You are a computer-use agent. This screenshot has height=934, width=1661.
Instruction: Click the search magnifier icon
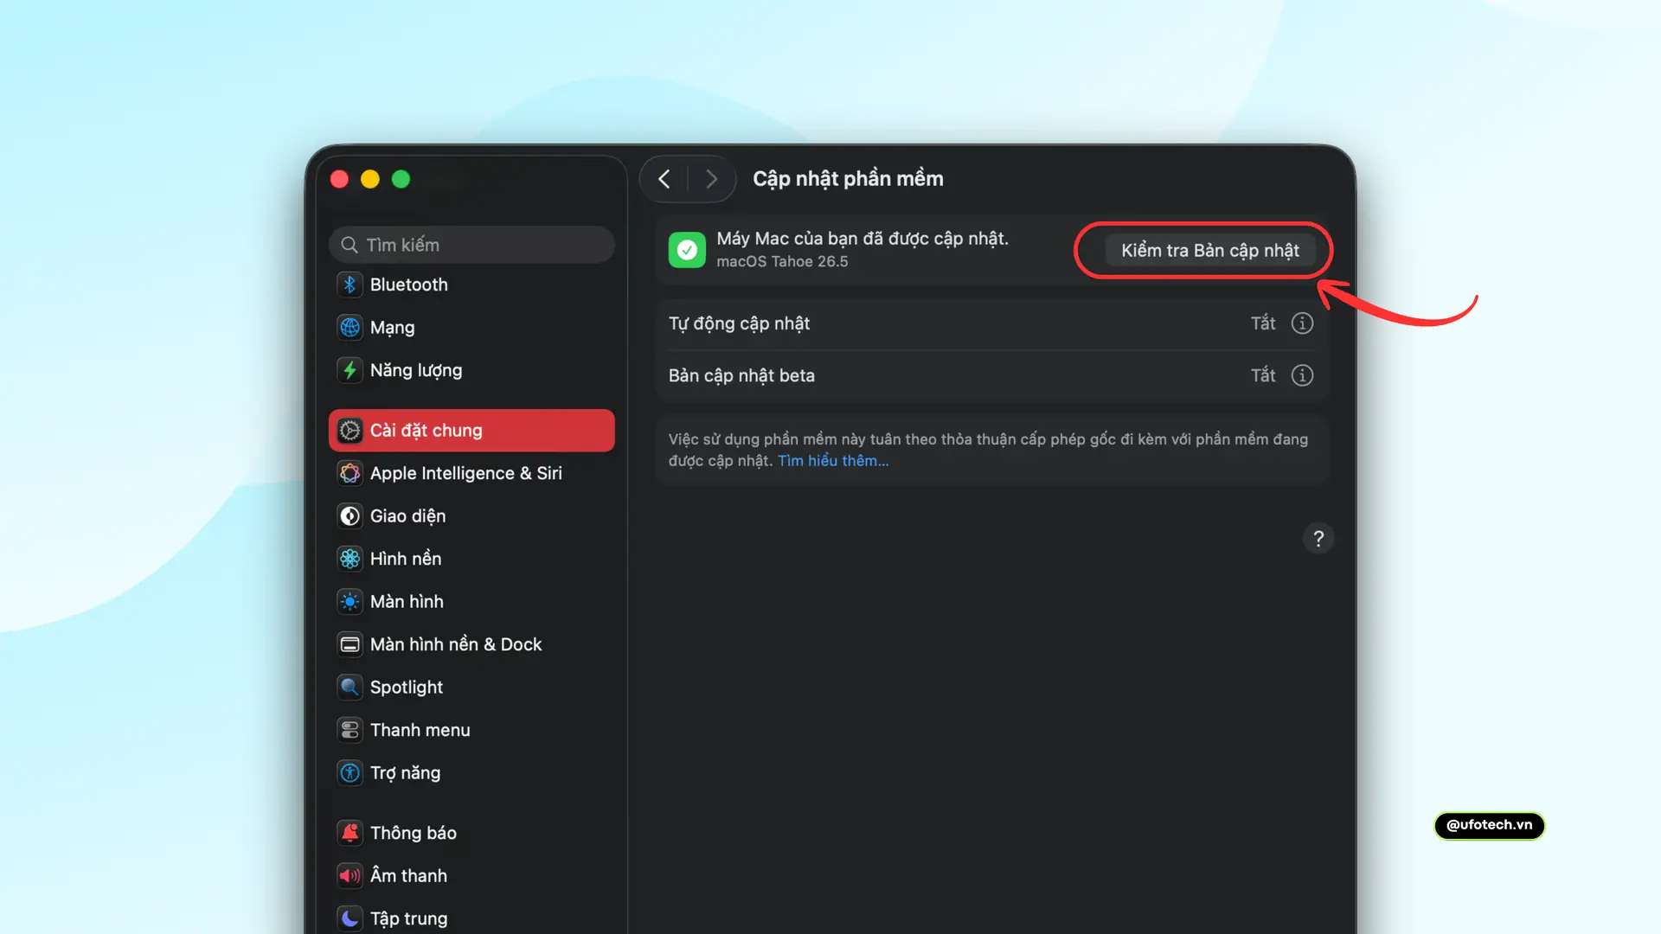[x=350, y=245]
